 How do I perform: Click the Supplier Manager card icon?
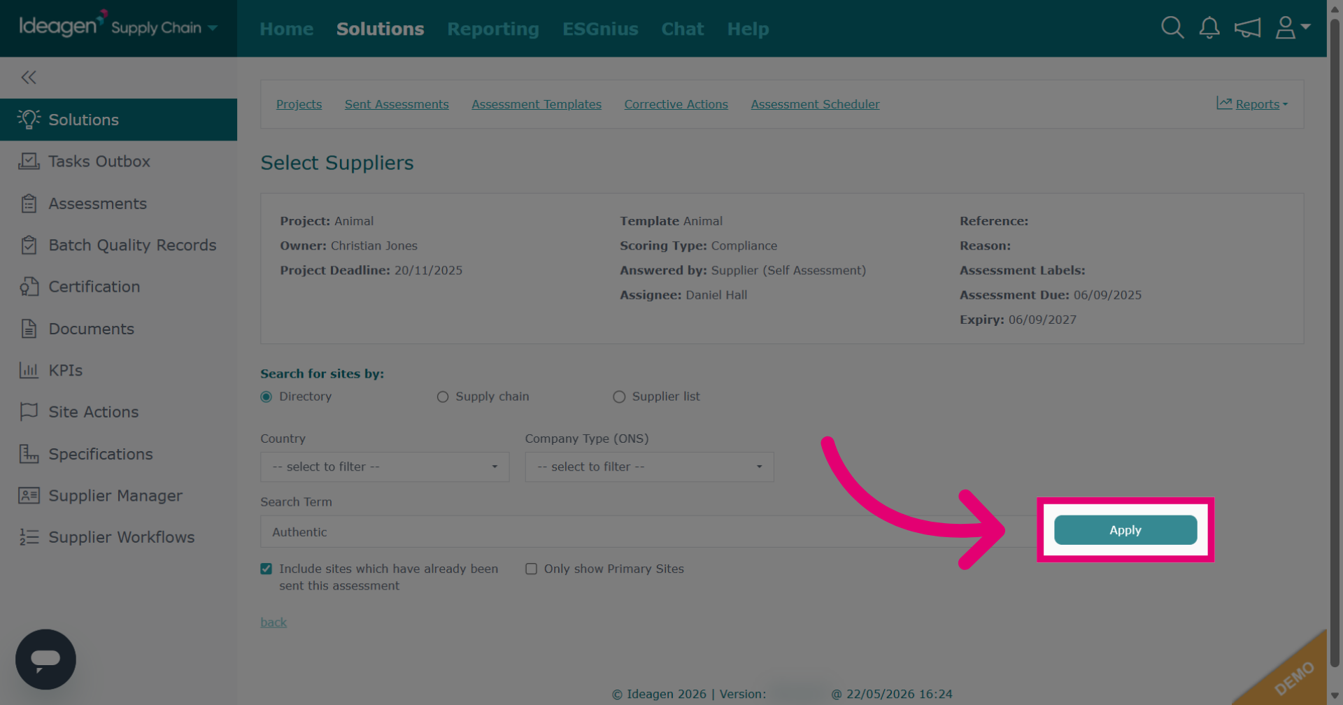[x=29, y=496]
